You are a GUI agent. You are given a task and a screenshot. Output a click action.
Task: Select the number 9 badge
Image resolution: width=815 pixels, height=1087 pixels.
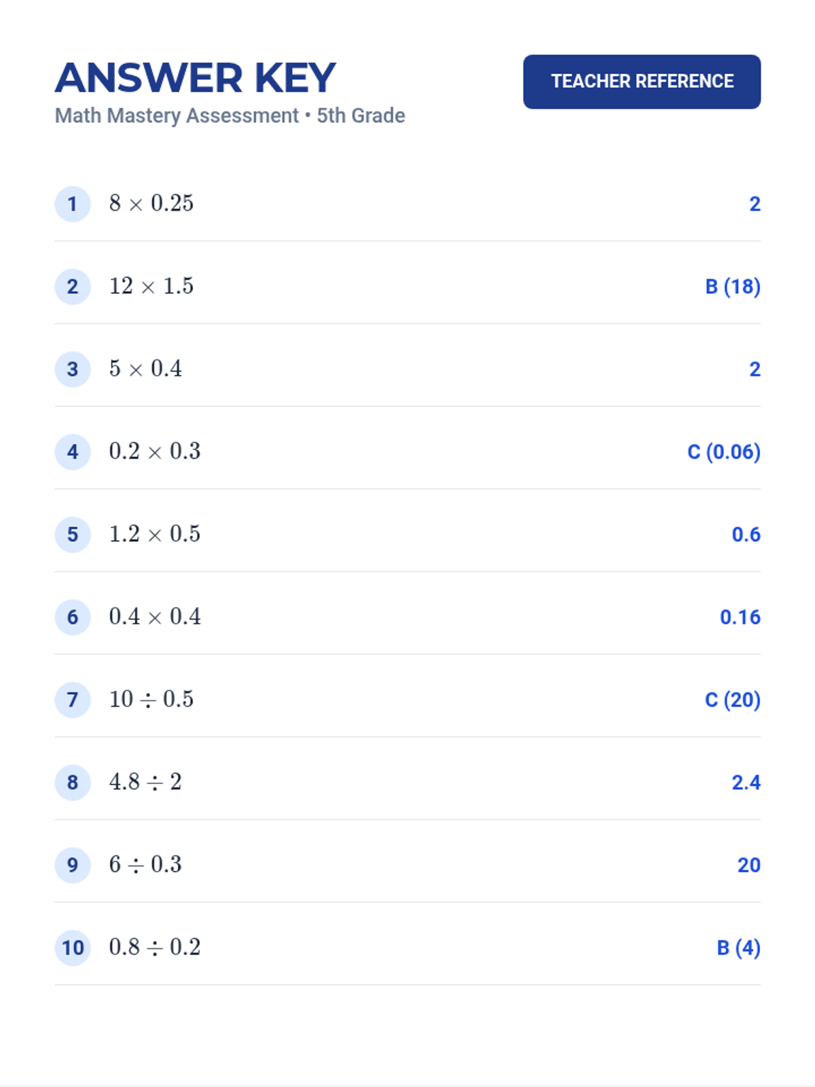point(73,865)
